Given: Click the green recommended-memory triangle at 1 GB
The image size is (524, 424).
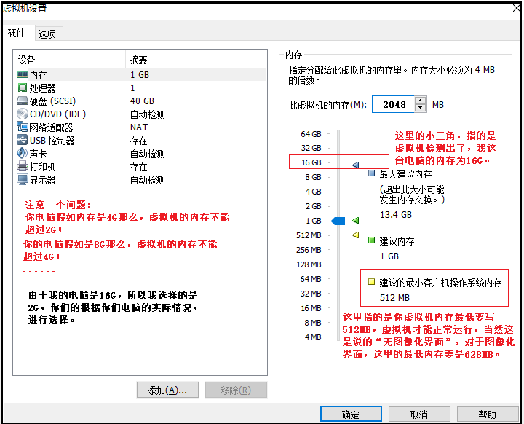Looking at the screenshot, I should point(356,220).
